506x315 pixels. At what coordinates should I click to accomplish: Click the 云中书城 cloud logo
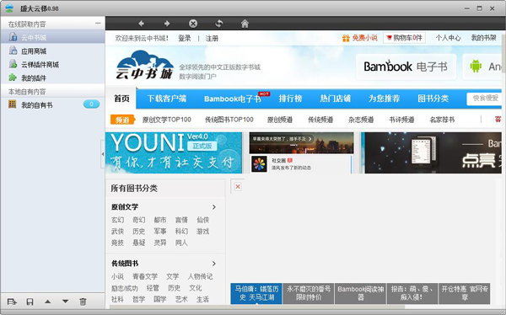tap(144, 65)
